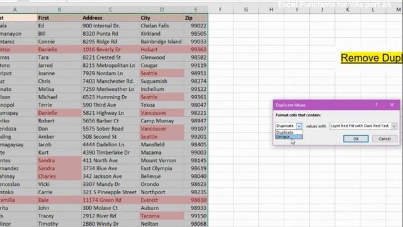Select the Suquamish city cell
This screenshot has width=403, height=227.
(162, 81)
